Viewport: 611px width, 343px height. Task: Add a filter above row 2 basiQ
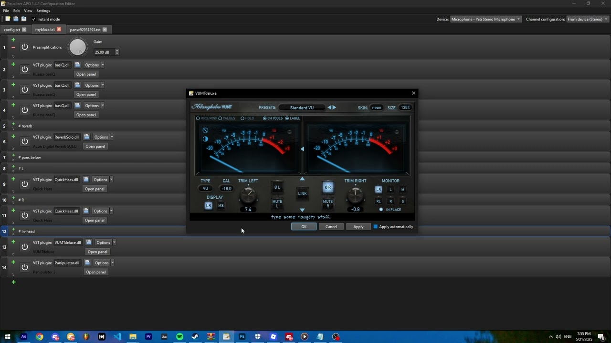coord(13,64)
